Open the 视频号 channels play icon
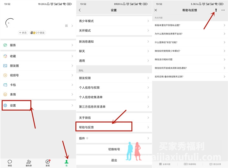The width and height of the screenshot is (228, 168). (5, 75)
